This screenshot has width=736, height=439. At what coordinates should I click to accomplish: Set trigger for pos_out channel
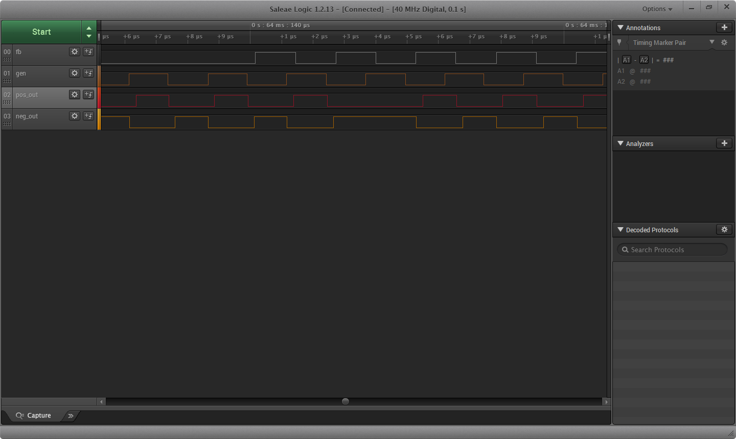click(x=88, y=94)
